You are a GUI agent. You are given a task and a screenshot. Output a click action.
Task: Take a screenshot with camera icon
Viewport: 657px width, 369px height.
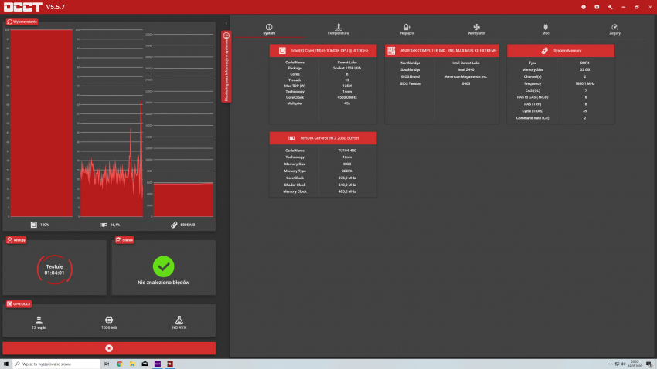pos(597,7)
